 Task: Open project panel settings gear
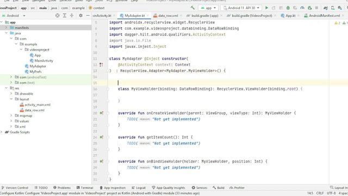point(81,16)
